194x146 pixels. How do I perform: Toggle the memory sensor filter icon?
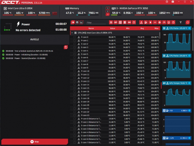tap(129, 22)
